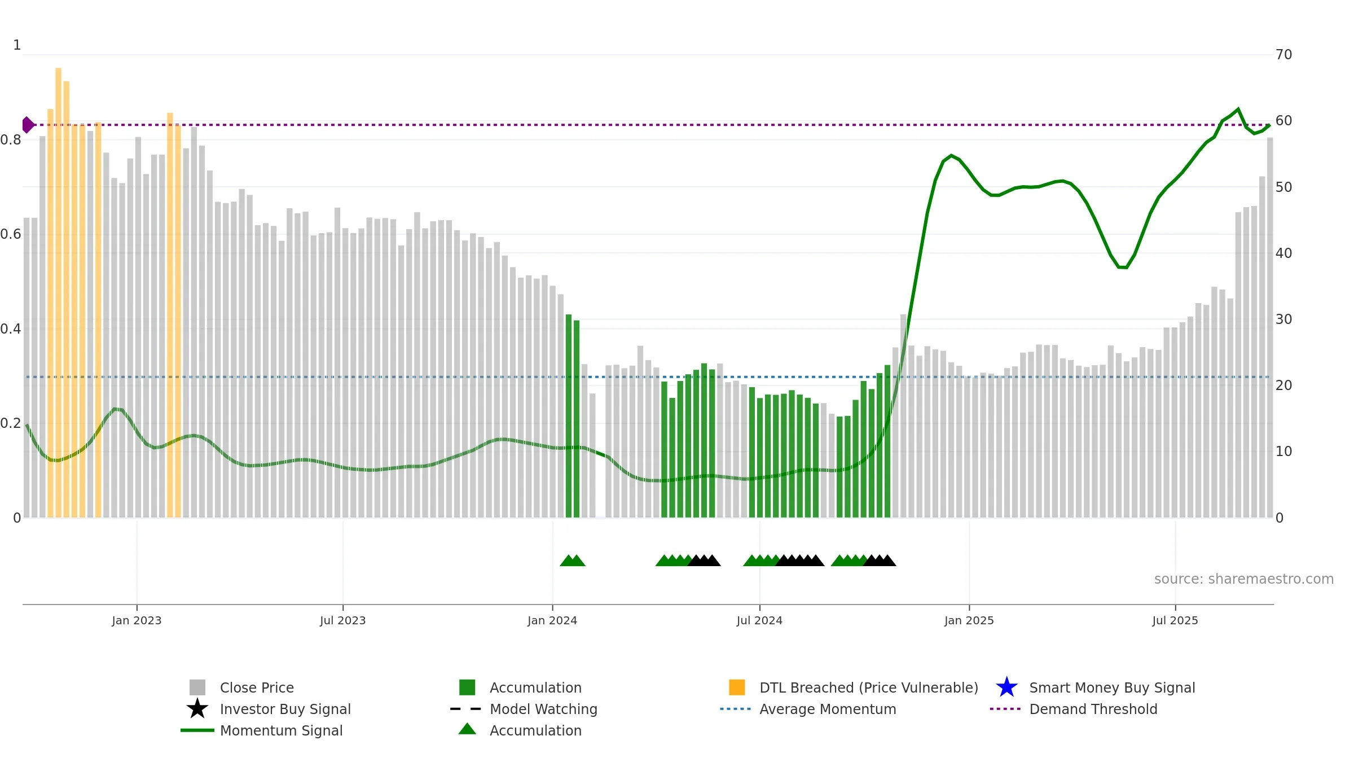The image size is (1354, 762).
Task: Click the purple diamond Demand Threshold marker
Action: pyautogui.click(x=28, y=125)
